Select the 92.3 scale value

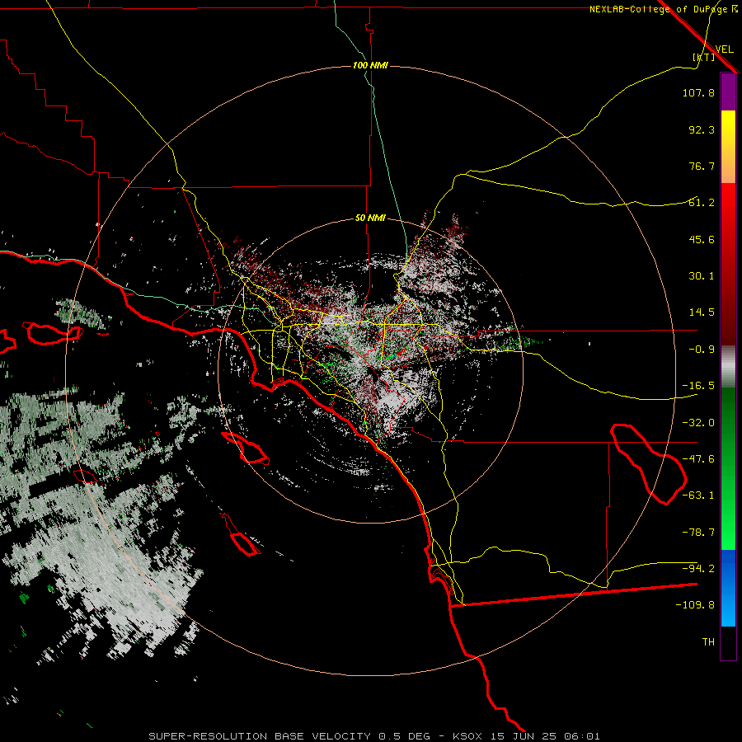(702, 129)
